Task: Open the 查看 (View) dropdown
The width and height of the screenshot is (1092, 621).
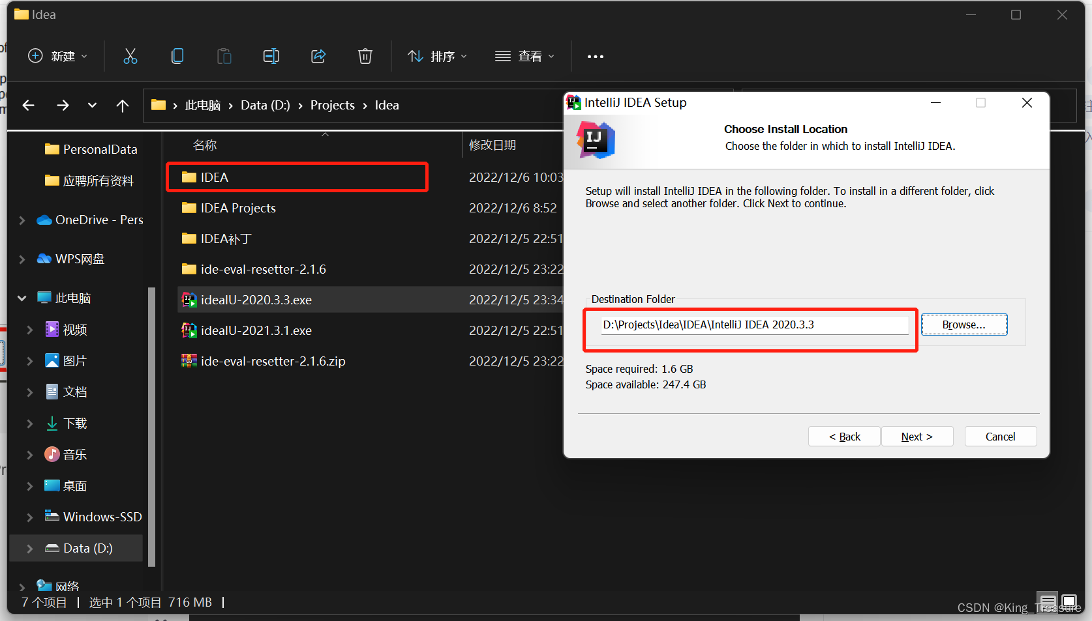Action: (524, 56)
